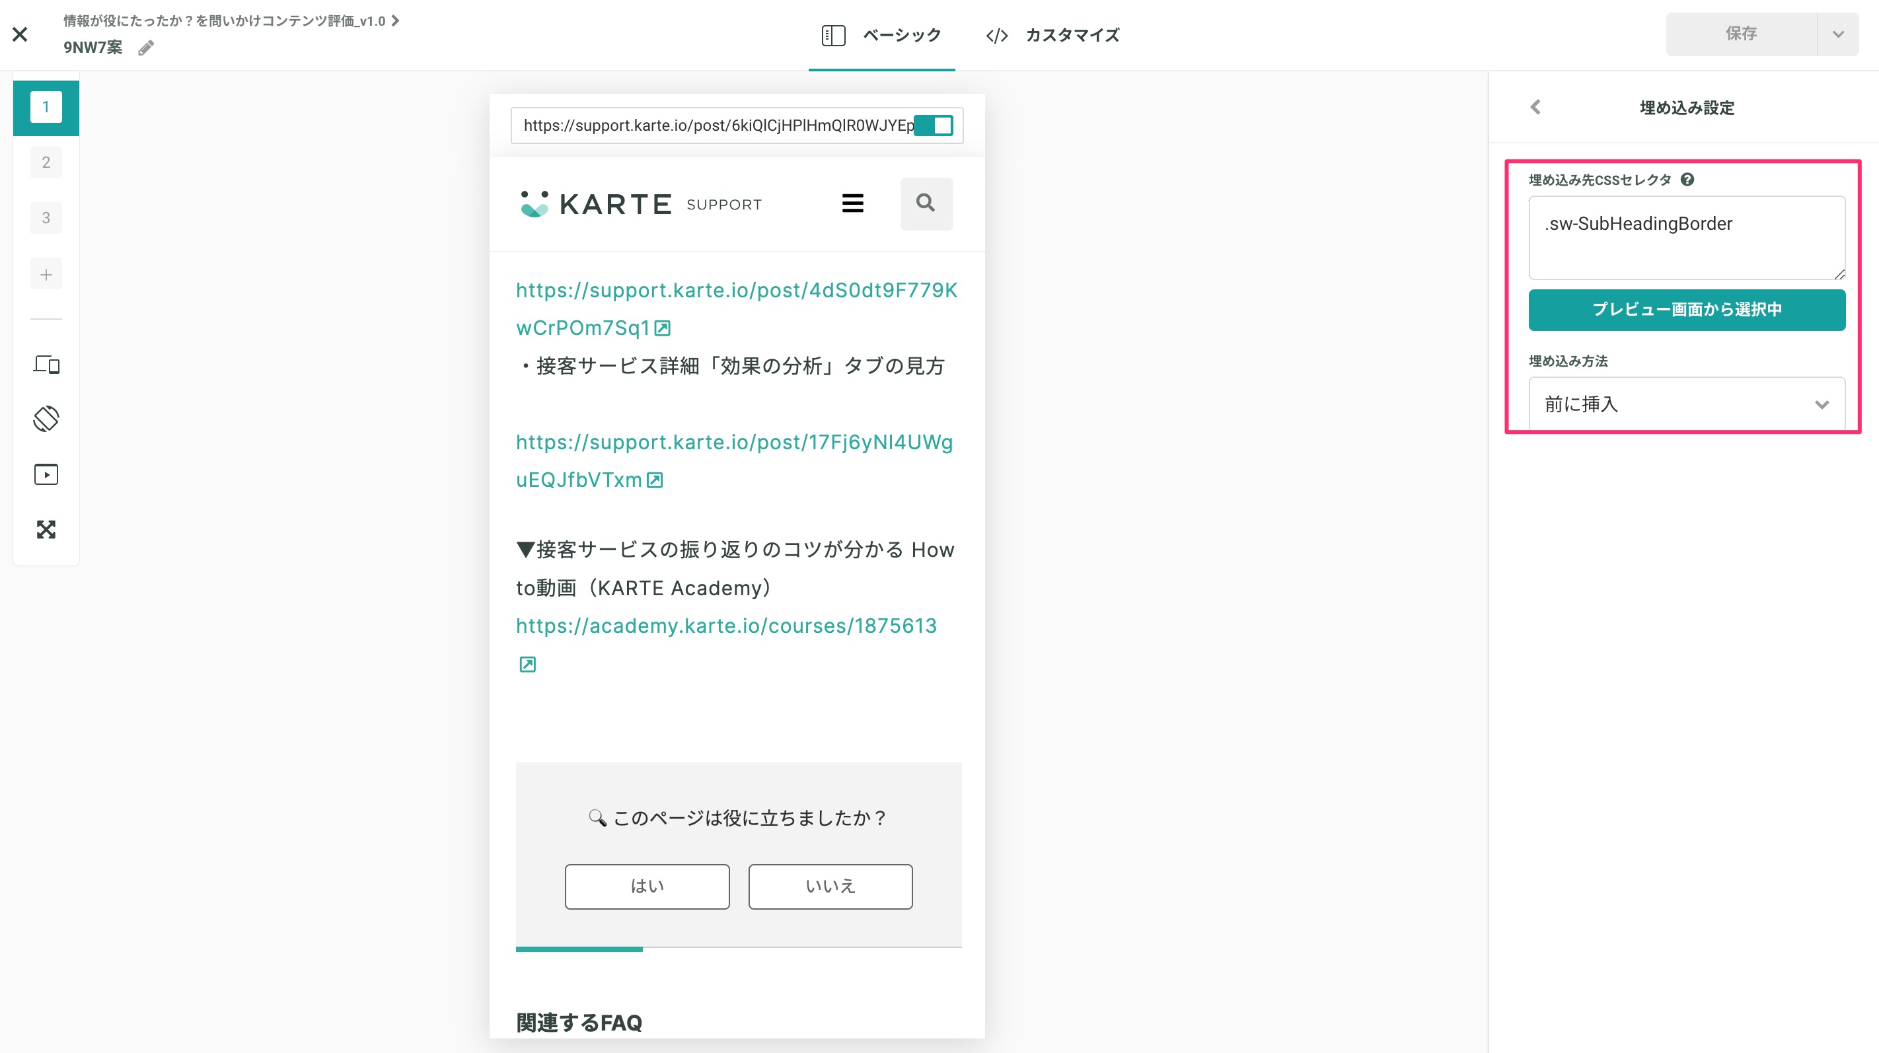1879x1053 pixels.
Task: Click the external link icon below the academy URL
Action: pos(527,665)
